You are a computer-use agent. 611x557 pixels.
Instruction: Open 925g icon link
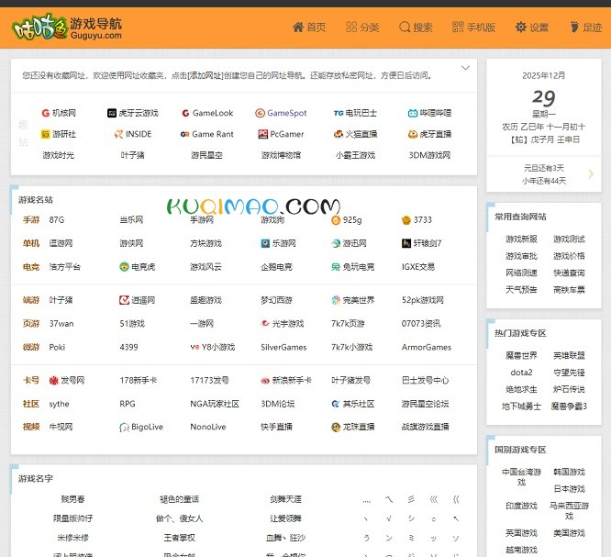click(347, 220)
